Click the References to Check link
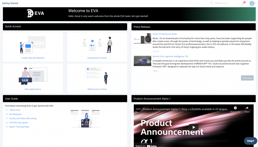The height and width of the screenshot is (147, 258). [97, 89]
